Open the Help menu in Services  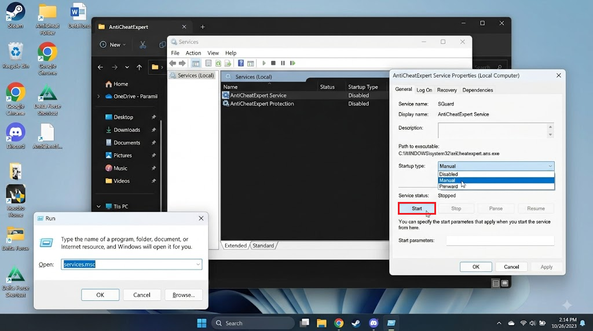pos(230,53)
